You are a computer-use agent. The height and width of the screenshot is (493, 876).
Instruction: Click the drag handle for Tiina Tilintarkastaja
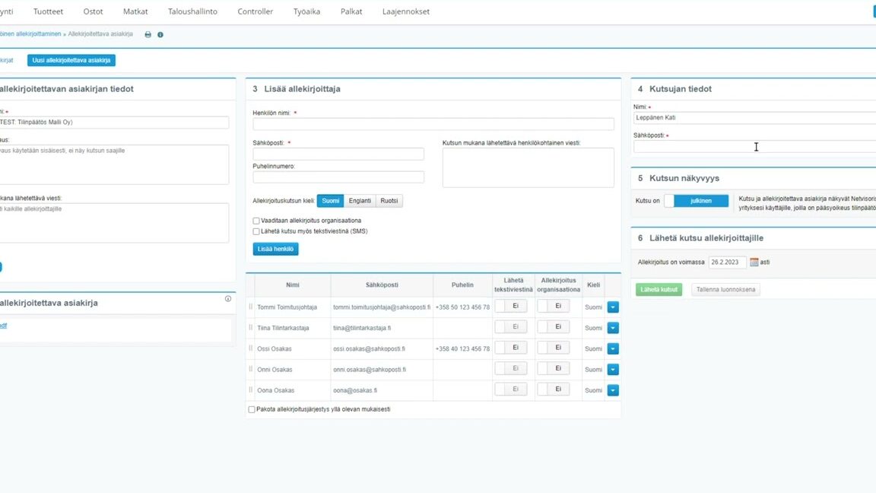click(x=250, y=328)
